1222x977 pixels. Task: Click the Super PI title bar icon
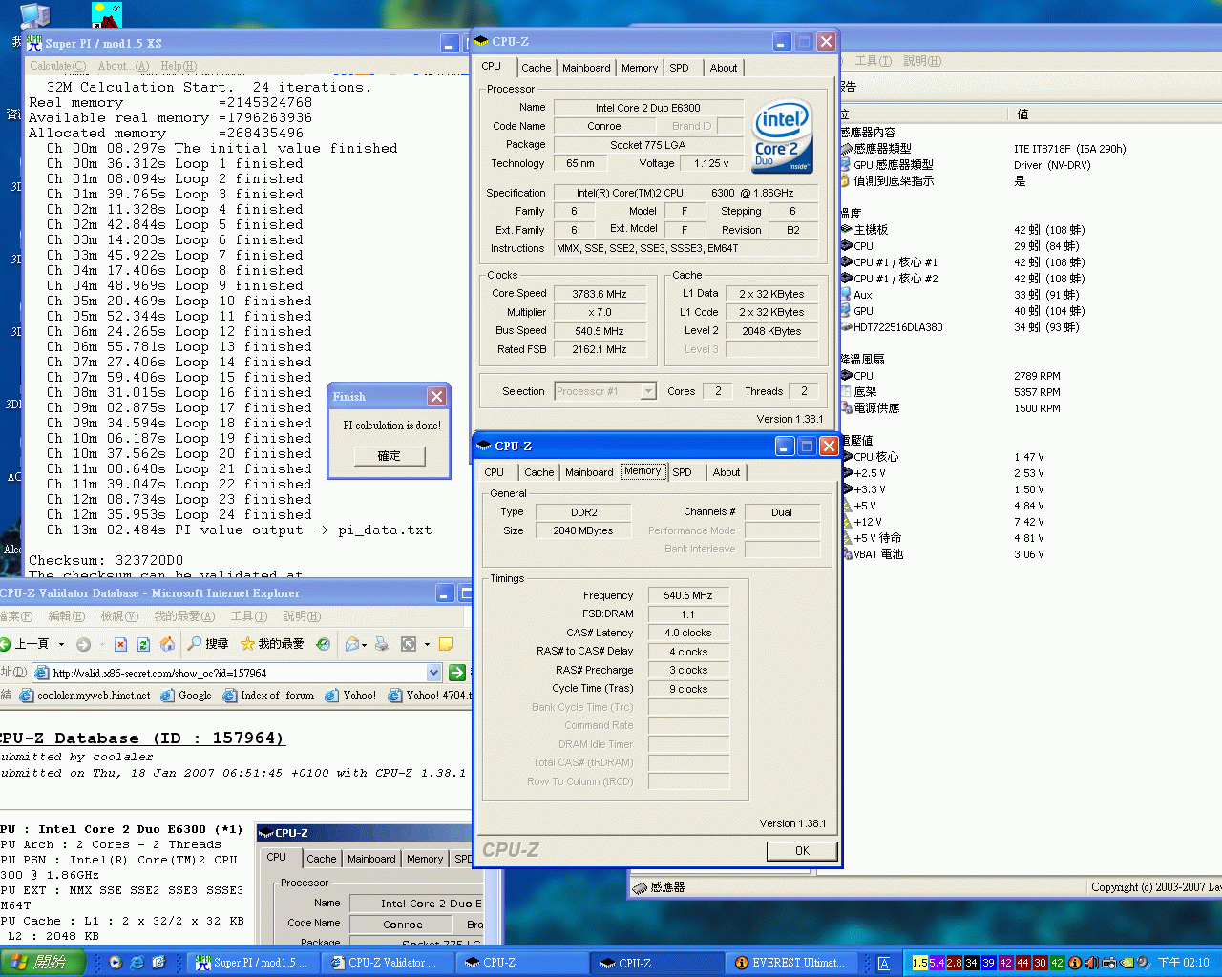click(x=34, y=43)
